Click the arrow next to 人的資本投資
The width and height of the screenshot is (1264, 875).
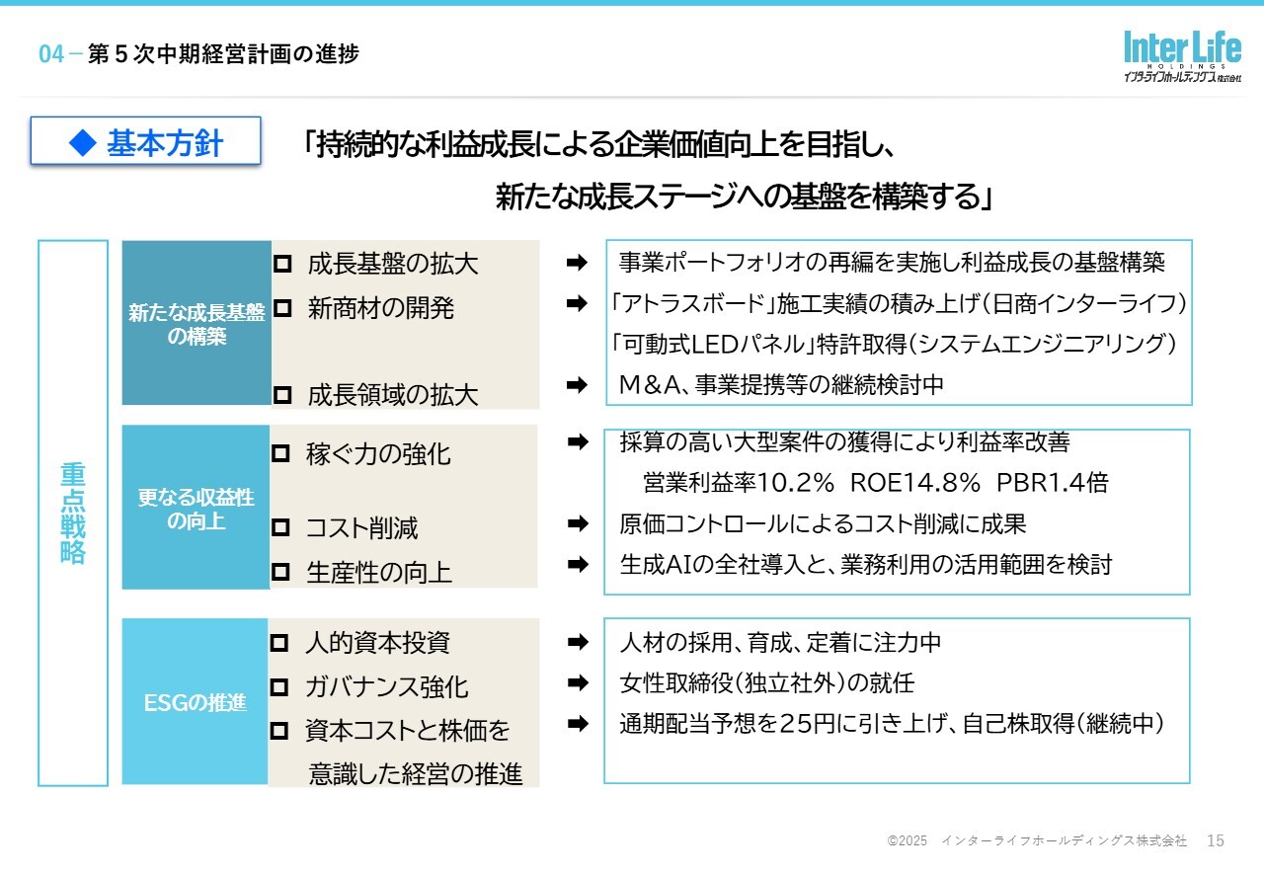pyautogui.click(x=578, y=643)
